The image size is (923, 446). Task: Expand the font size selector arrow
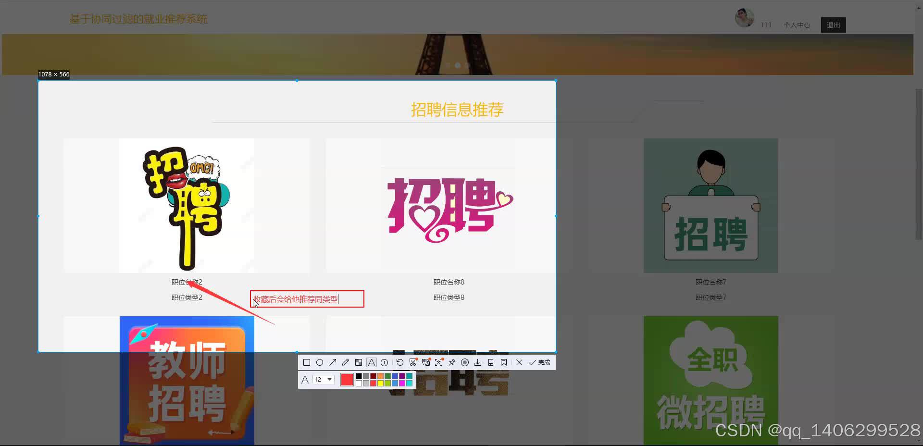tap(329, 380)
